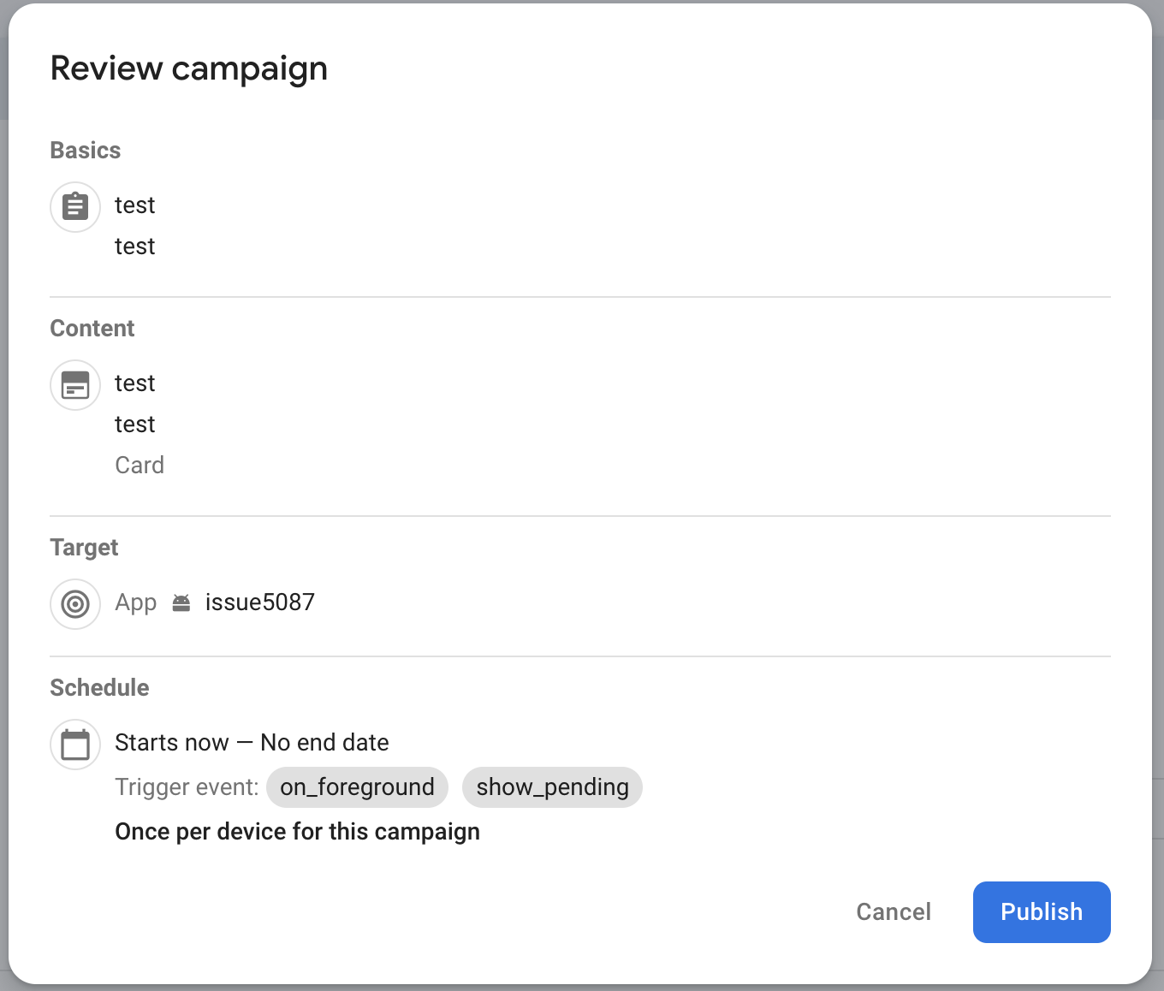The height and width of the screenshot is (991, 1164).
Task: Click the Schedule section header
Action: (x=99, y=687)
